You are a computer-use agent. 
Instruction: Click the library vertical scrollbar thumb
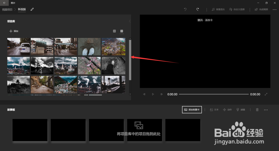[x=130, y=60]
